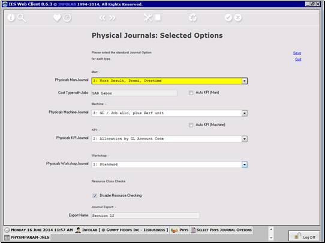Screen dimensions: 325x243
Task: Click the heart favorites icon
Action: click(57, 18)
